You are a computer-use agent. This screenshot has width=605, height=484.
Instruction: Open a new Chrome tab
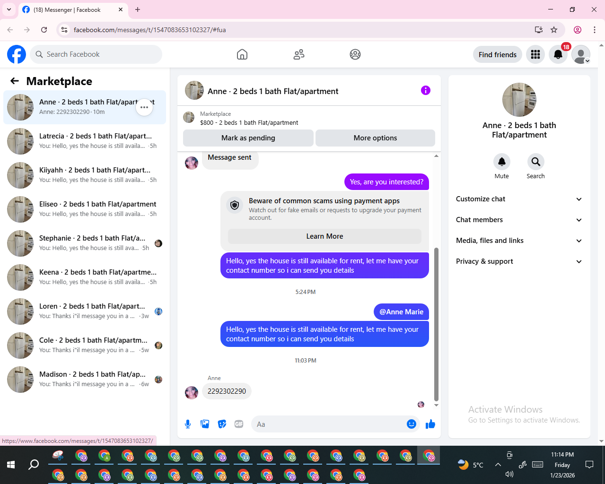click(x=138, y=9)
